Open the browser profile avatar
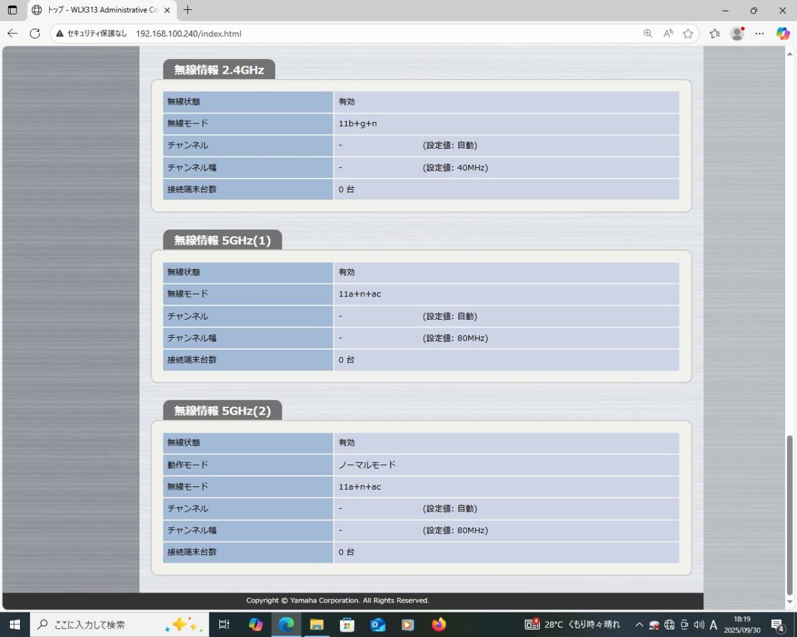 tap(737, 33)
